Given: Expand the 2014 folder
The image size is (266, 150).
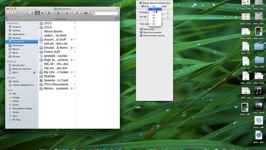Looking at the screenshot, I should (75, 27).
